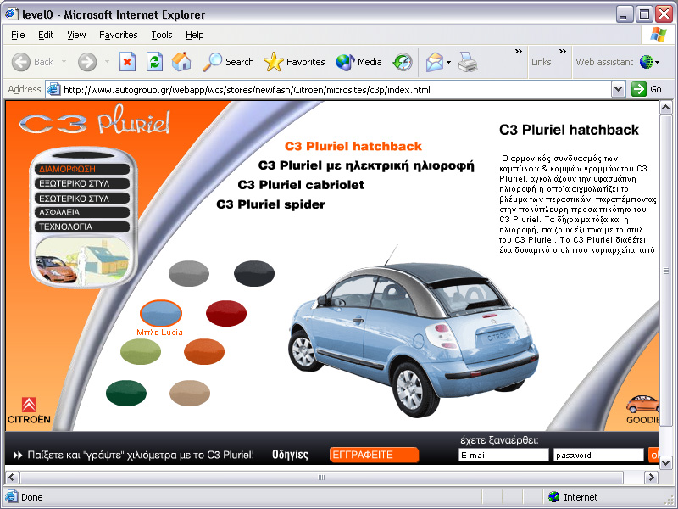This screenshot has width=678, height=509.
Task: Click the E-mail input field
Action: click(503, 455)
